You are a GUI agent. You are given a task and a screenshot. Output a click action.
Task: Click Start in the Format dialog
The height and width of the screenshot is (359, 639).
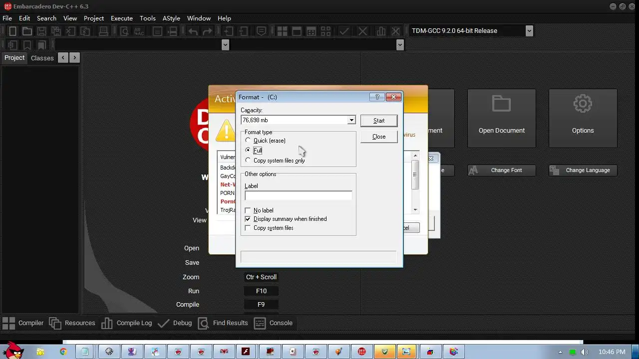click(379, 121)
